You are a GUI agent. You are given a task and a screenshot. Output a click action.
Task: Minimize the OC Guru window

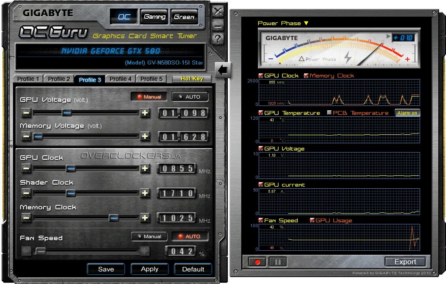click(218, 26)
